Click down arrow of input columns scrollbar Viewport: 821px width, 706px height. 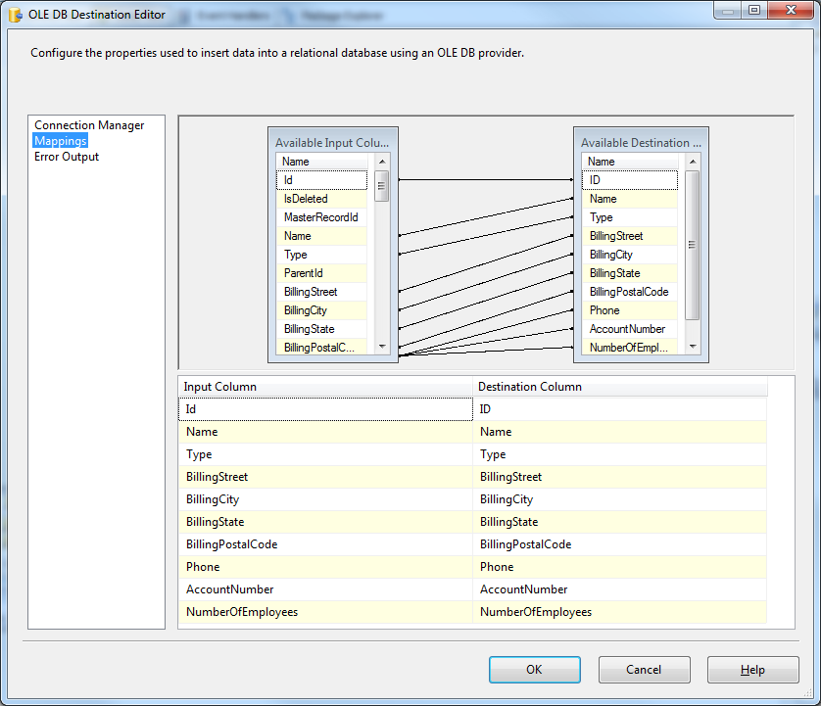[x=382, y=346]
